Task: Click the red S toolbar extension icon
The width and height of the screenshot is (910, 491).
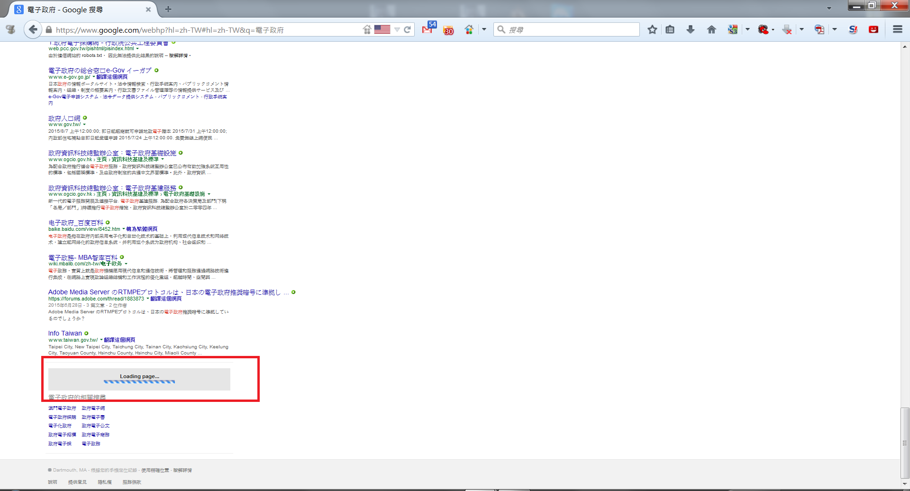Action: pyautogui.click(x=853, y=29)
